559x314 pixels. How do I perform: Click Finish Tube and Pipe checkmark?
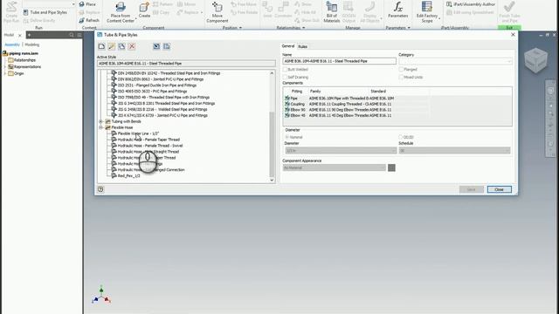tap(509, 12)
